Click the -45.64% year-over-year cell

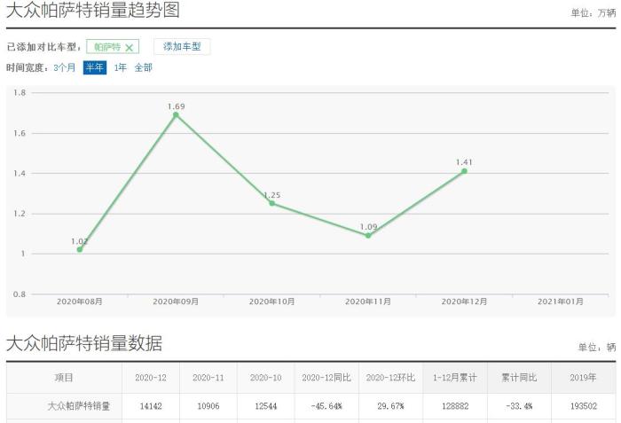pos(326,406)
